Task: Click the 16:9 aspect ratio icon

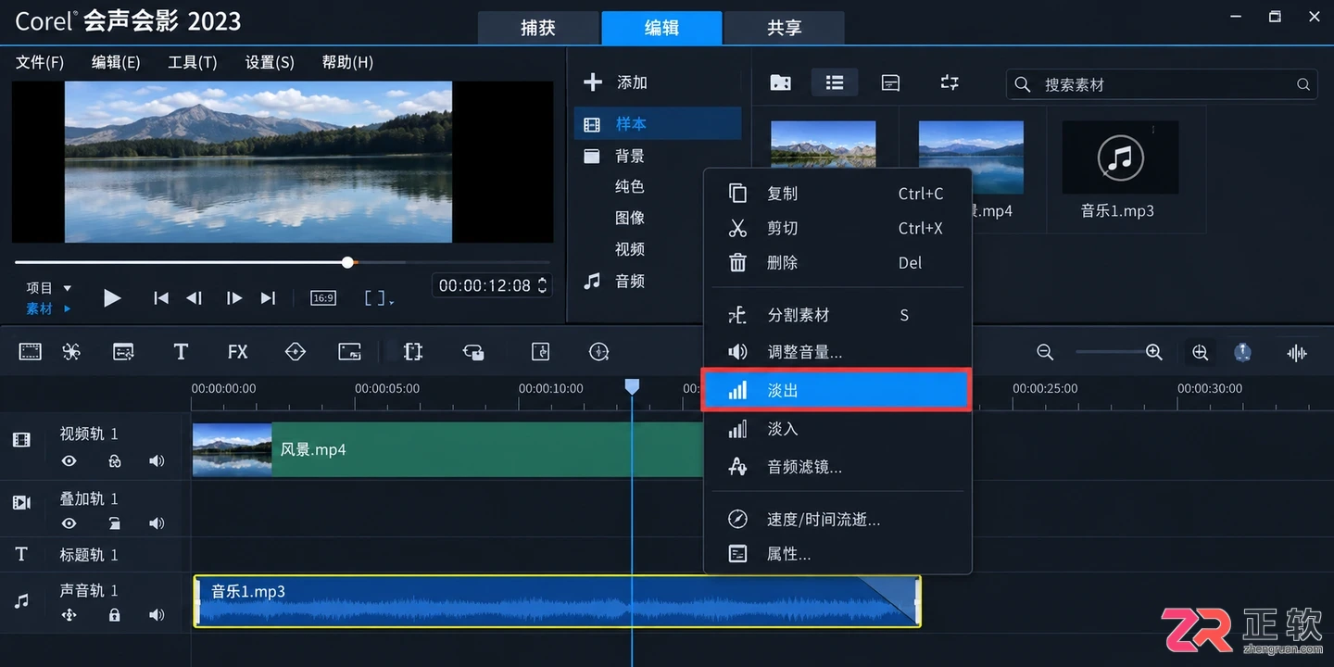Action: click(x=323, y=298)
